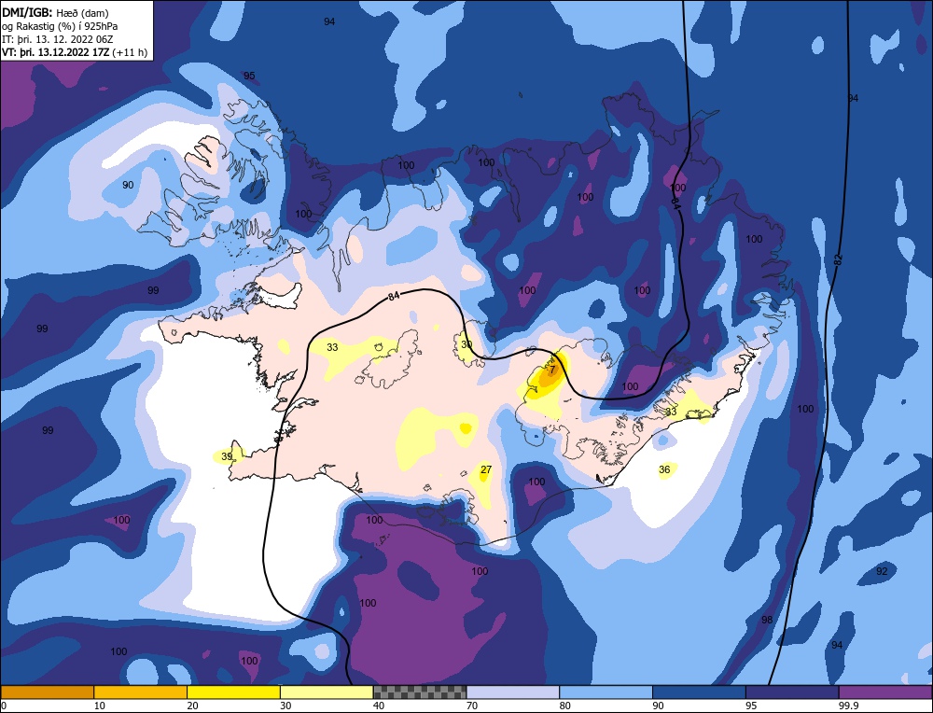
Task: Click the map value '36' off the southeast coast
Action: [664, 469]
